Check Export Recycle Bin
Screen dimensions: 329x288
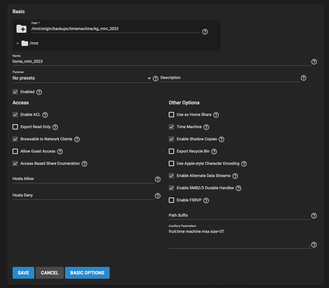point(171,151)
